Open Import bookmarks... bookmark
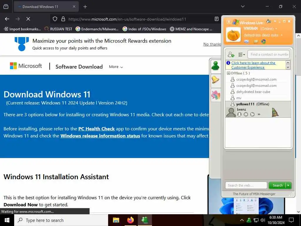 point(22,29)
